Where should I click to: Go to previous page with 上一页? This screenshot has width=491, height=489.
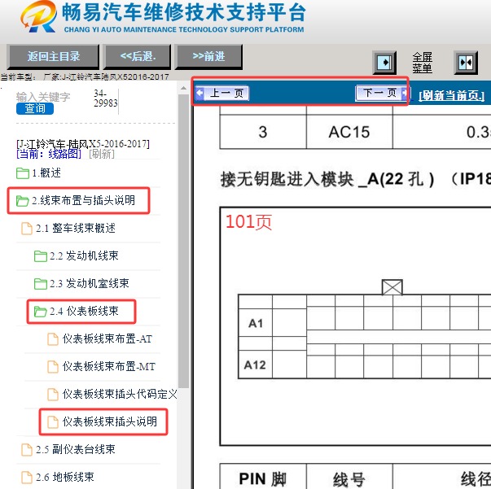[222, 93]
